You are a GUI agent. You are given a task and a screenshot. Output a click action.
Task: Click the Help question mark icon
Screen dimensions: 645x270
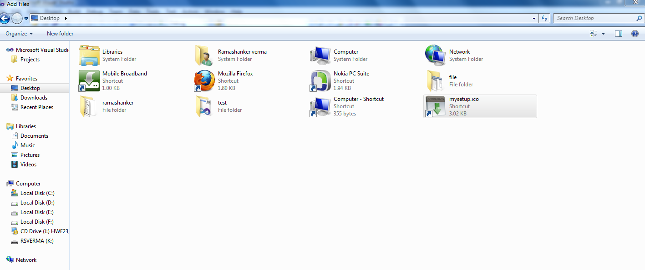[635, 33]
